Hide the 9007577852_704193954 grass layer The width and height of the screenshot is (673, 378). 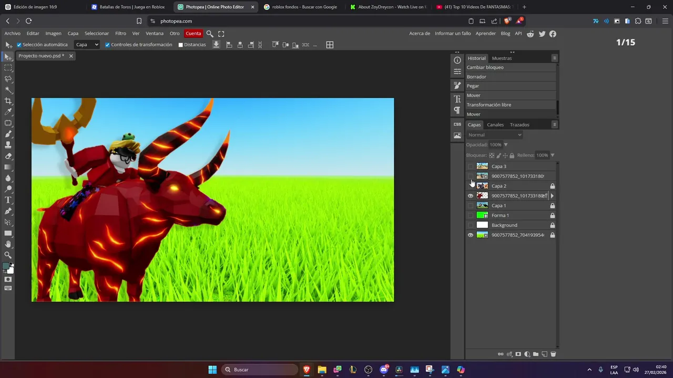(x=471, y=235)
